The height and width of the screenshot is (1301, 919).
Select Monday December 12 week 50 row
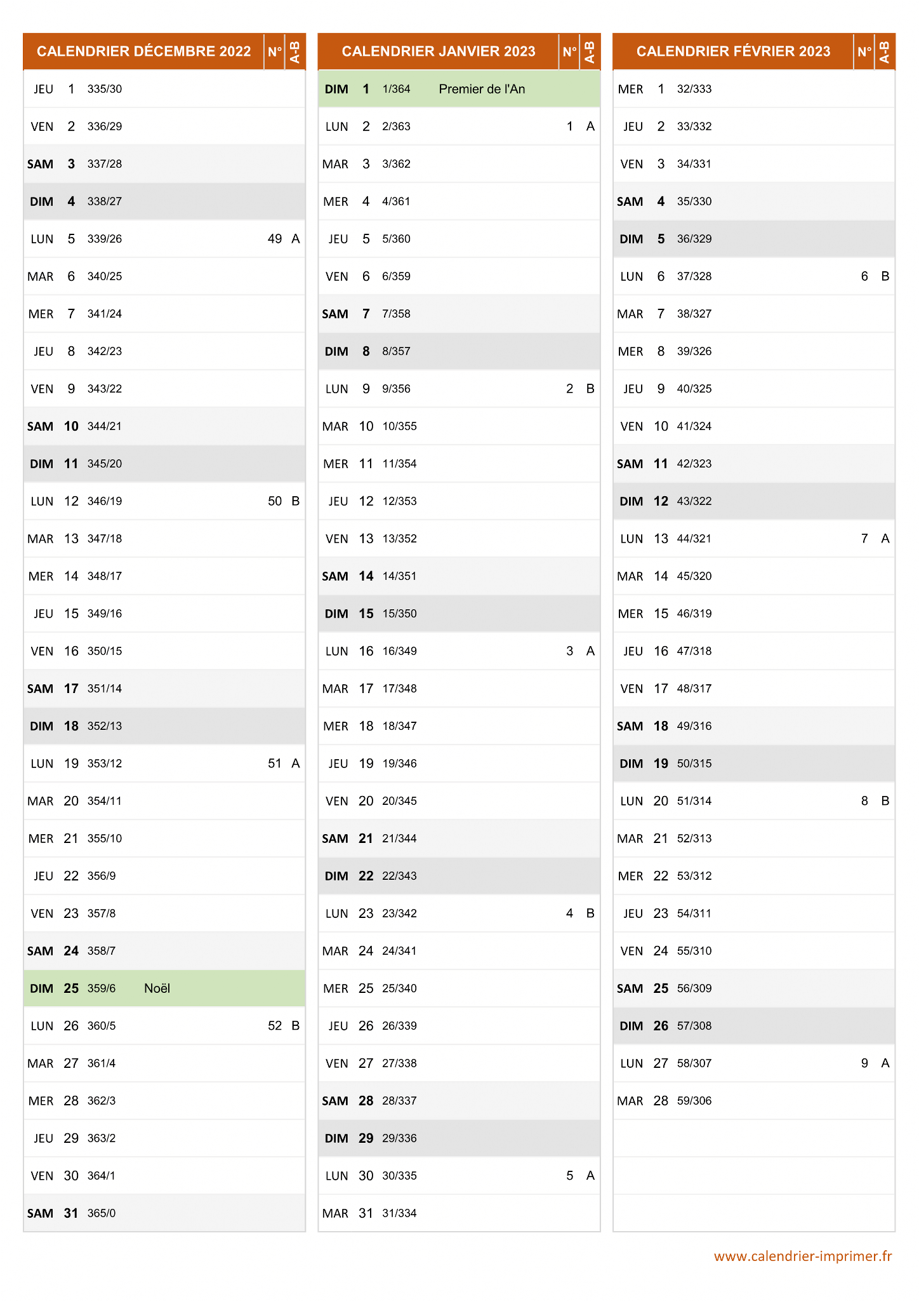[x=164, y=501]
